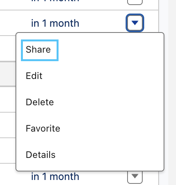Follow the bottom "in 1 month" link
Viewport: 176px width, 185px height.
point(55,176)
